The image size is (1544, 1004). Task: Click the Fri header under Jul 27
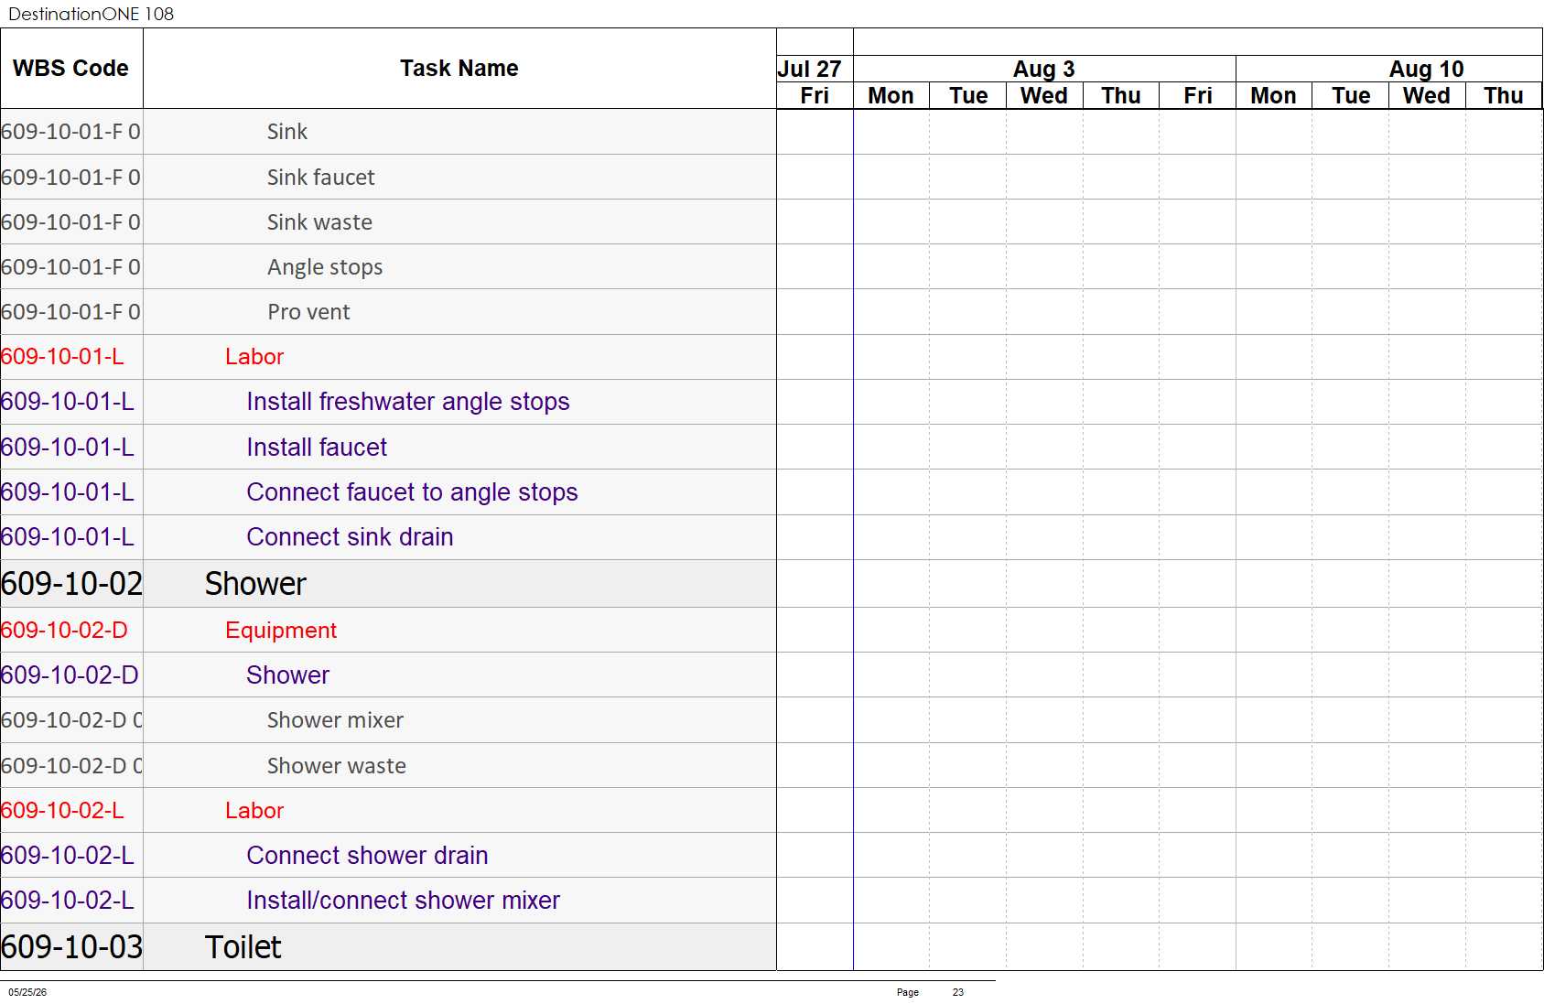point(815,96)
